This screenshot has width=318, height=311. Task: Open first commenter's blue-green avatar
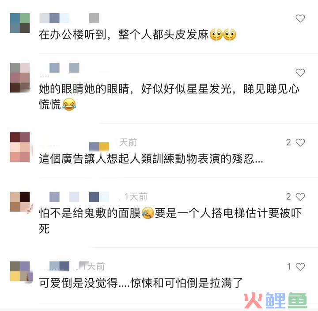pyautogui.click(x=20, y=23)
